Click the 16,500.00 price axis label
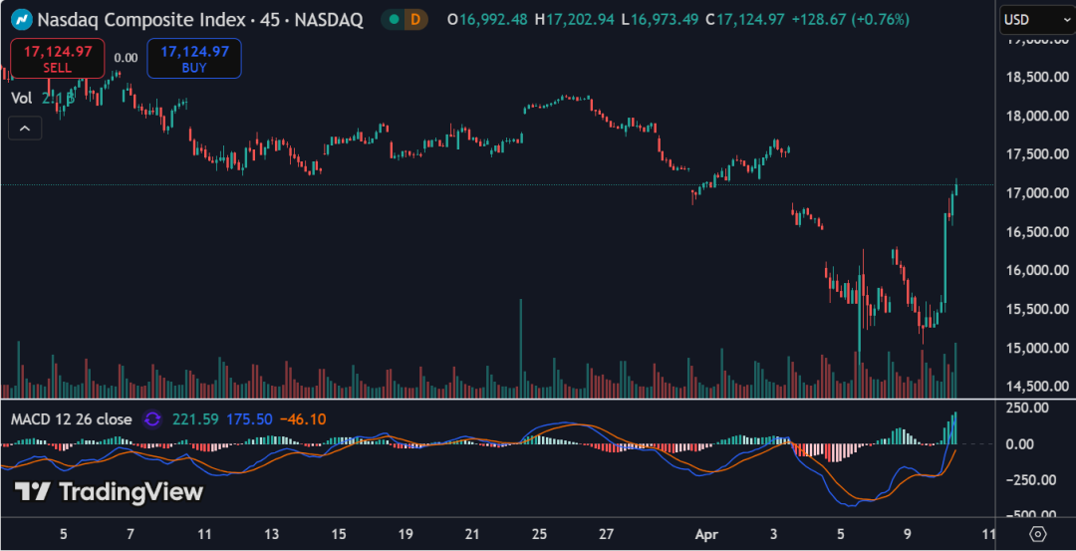This screenshot has width=1076, height=551. 1037,232
